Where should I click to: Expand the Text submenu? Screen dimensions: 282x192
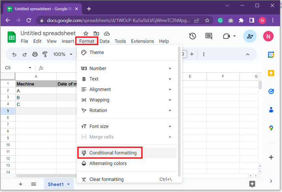[170, 79]
